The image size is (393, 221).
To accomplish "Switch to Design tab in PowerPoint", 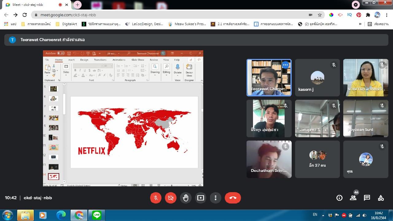I will tap(84, 60).
